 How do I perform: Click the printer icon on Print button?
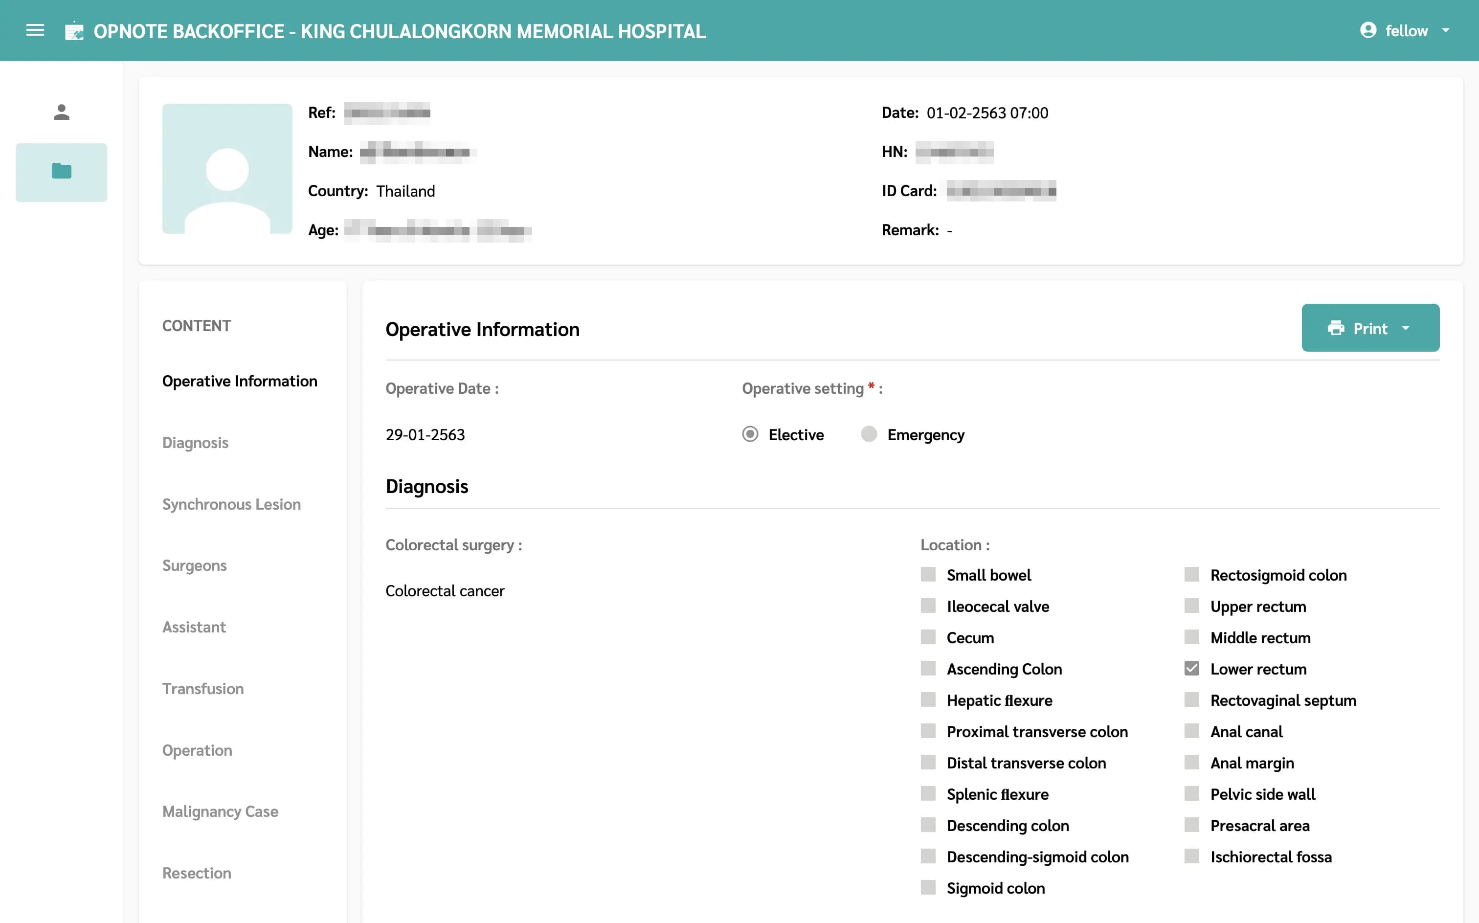tap(1336, 328)
